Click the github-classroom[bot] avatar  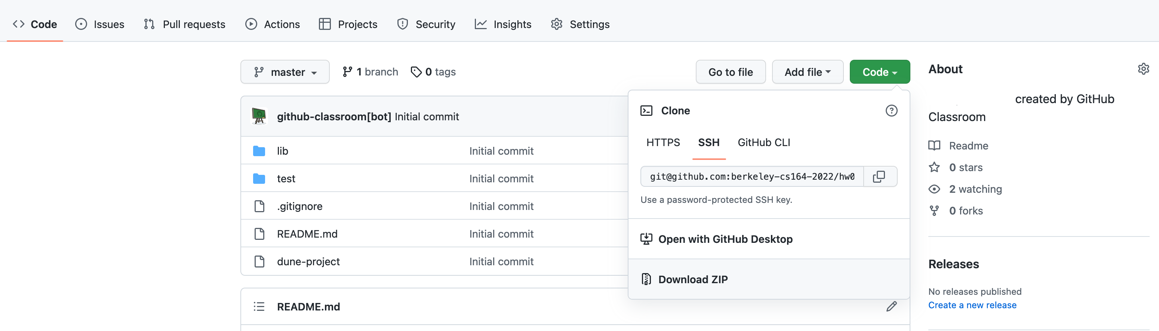click(x=259, y=117)
